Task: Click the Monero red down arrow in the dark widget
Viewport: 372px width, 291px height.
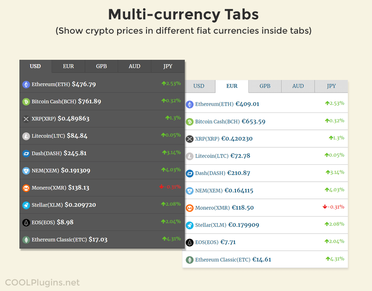Action: coord(161,186)
